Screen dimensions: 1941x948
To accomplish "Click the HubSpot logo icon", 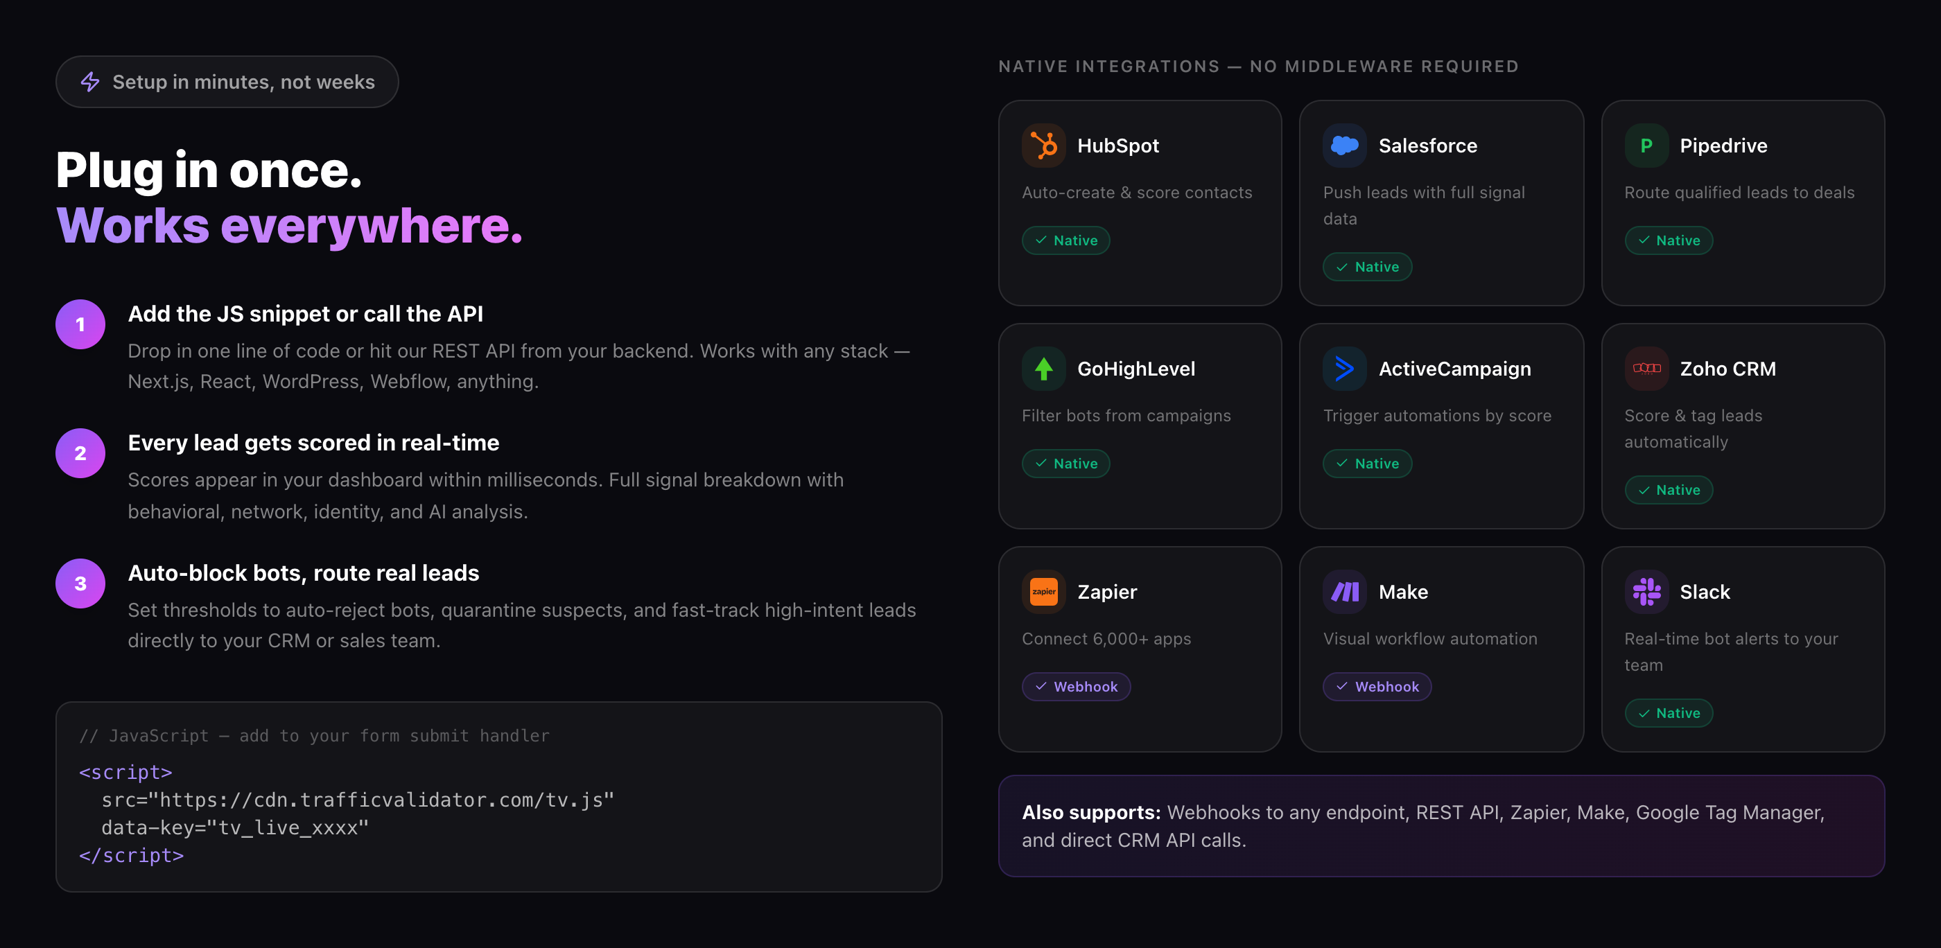I will pos(1043,146).
